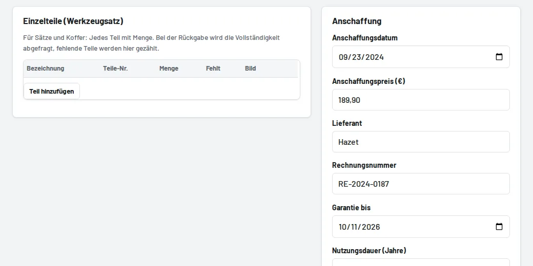533x266 pixels.
Task: Click the Anschaffungspreis (€) label
Action: pyautogui.click(x=368, y=81)
